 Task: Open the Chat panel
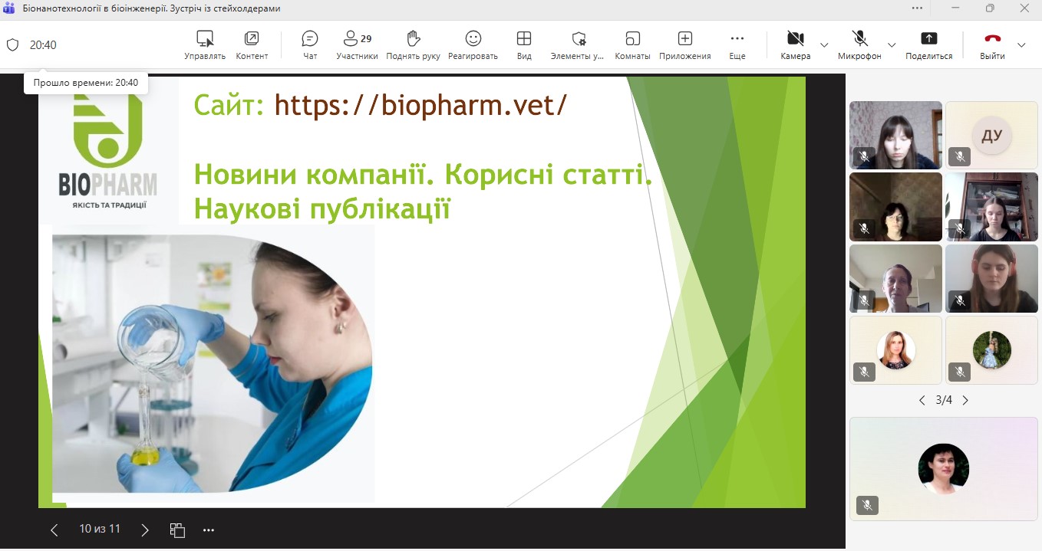(310, 44)
